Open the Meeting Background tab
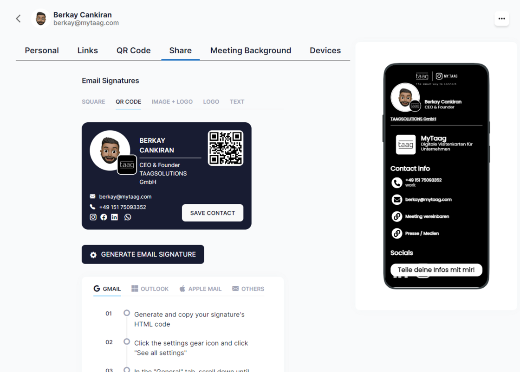 click(x=251, y=50)
